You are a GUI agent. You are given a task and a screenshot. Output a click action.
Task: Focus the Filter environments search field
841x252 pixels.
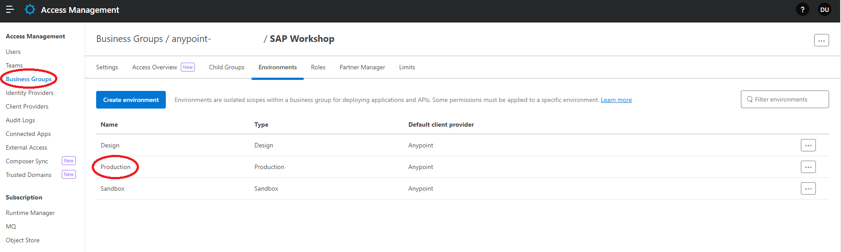click(x=785, y=99)
